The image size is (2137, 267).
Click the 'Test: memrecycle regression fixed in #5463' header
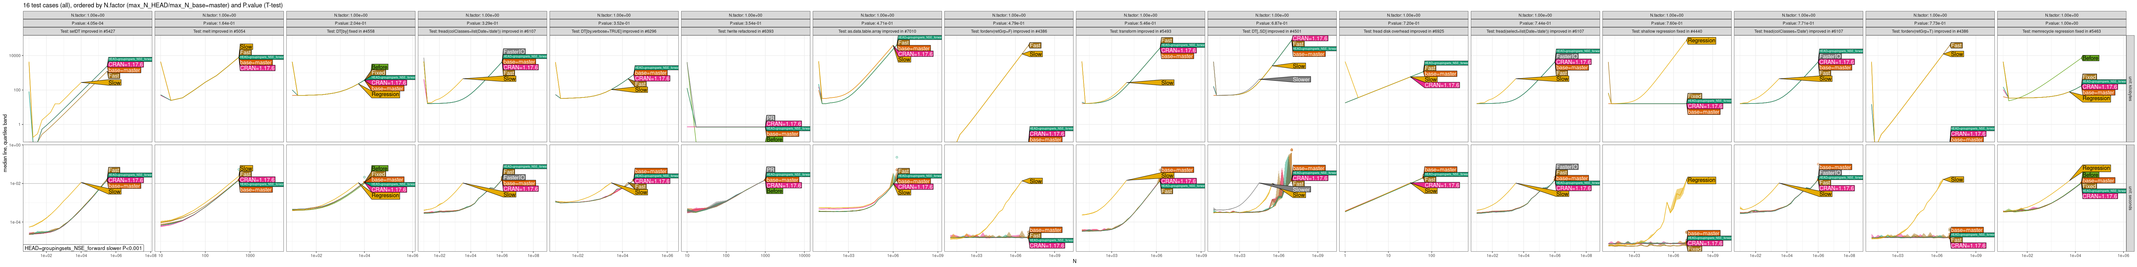2061,31
